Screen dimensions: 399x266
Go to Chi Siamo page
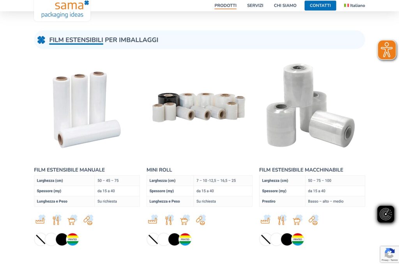coord(285,5)
